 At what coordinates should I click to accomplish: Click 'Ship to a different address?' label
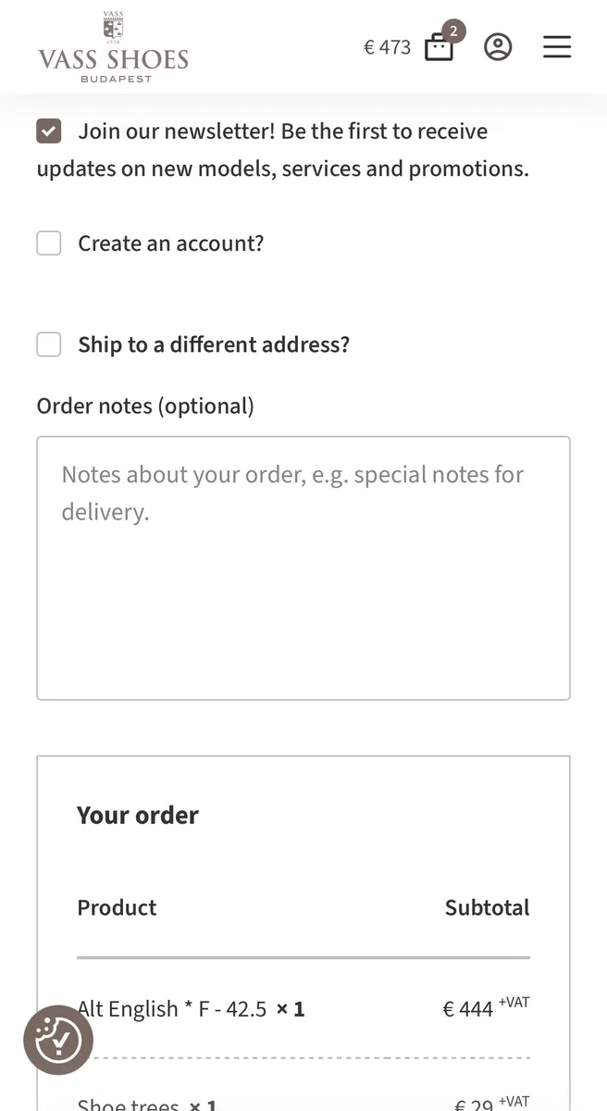tap(214, 344)
